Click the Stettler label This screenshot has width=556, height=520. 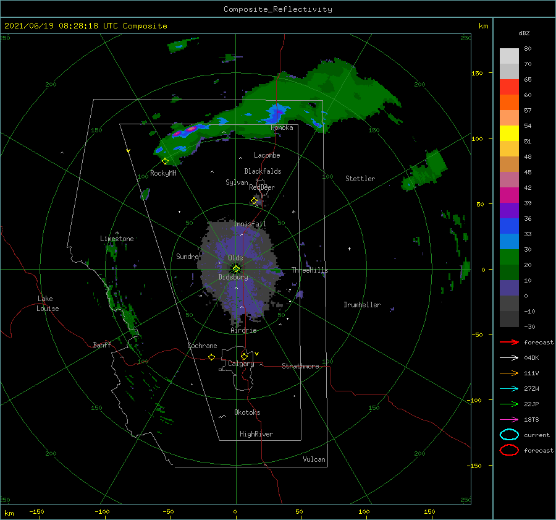360,179
